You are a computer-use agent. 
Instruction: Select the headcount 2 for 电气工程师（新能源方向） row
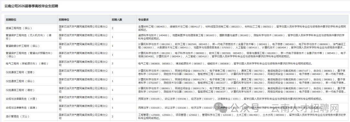point(112,64)
